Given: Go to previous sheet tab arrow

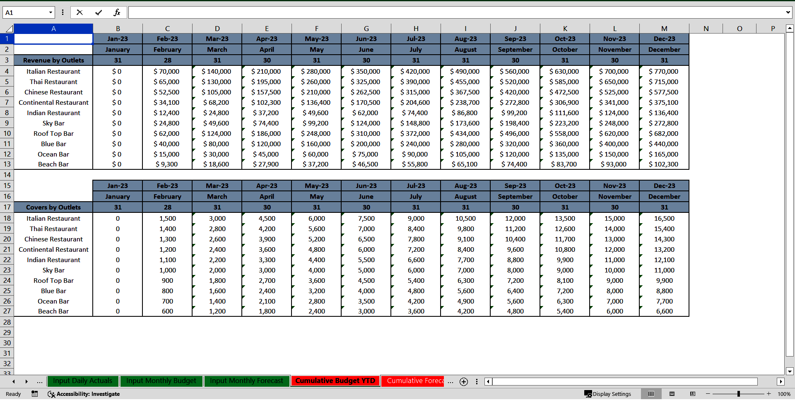Looking at the screenshot, I should point(14,381).
